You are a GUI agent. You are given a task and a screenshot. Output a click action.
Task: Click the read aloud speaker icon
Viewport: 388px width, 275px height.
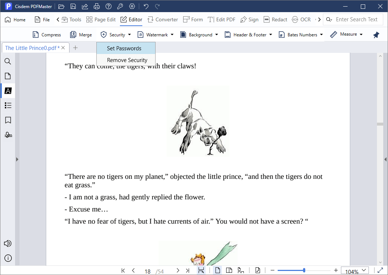coord(8,243)
